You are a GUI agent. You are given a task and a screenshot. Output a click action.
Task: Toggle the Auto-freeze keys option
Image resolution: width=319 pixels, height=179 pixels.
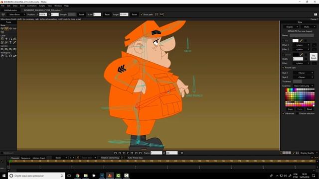pos(126,158)
